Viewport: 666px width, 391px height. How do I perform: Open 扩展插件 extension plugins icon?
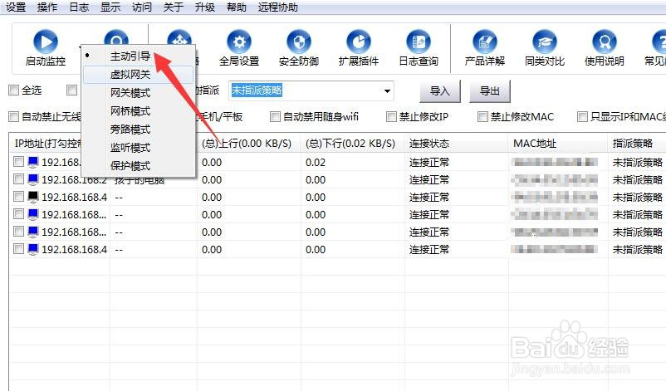point(359,42)
